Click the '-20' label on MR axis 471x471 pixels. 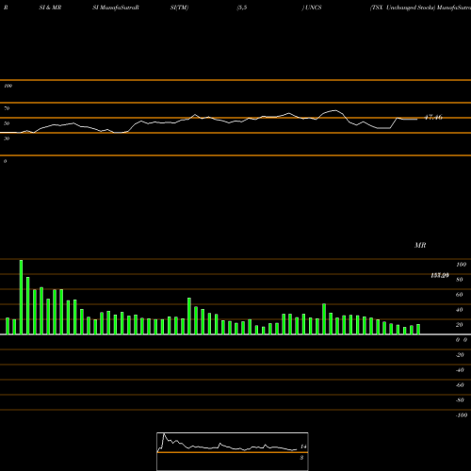tap(460, 355)
